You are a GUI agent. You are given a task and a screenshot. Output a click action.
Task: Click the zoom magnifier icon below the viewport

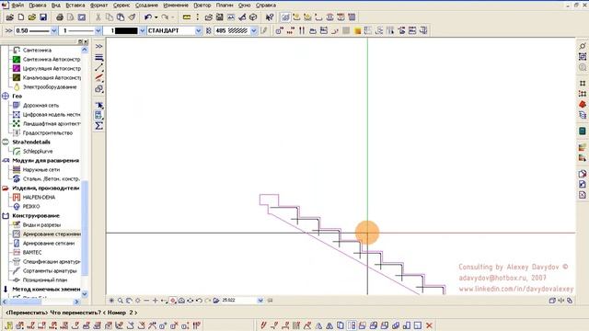click(x=121, y=301)
